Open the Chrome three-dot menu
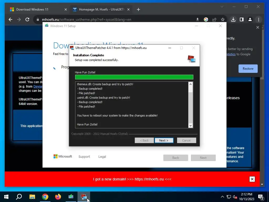This screenshot has height=202, width=269. [x=258, y=19]
